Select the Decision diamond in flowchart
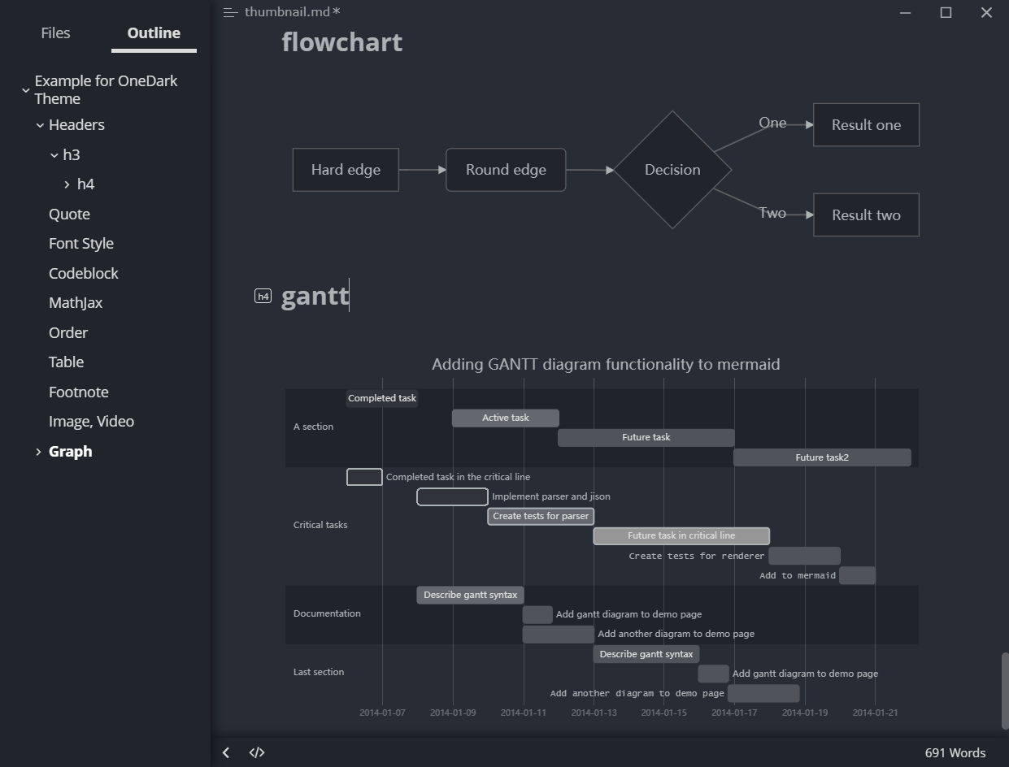Viewport: 1009px width, 767px height. click(x=672, y=170)
